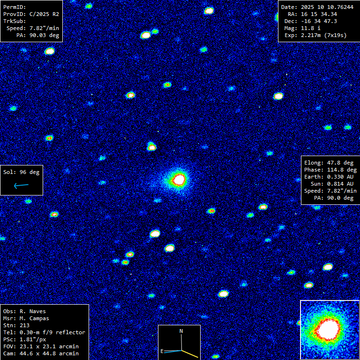This screenshot has height=360, width=360.
Task: Click the Sol: 96 deg label
Action: tap(21, 172)
